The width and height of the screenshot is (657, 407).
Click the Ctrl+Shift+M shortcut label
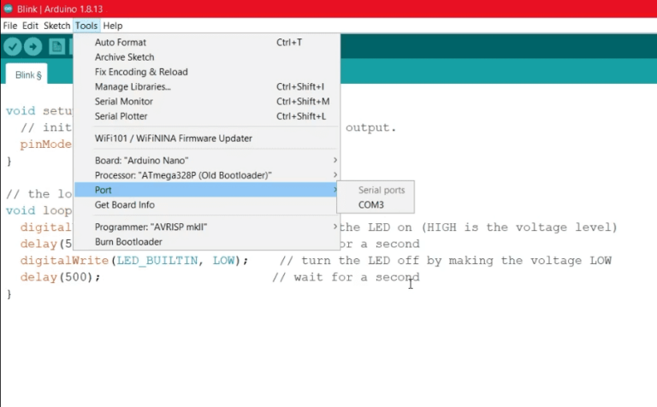pyautogui.click(x=303, y=102)
